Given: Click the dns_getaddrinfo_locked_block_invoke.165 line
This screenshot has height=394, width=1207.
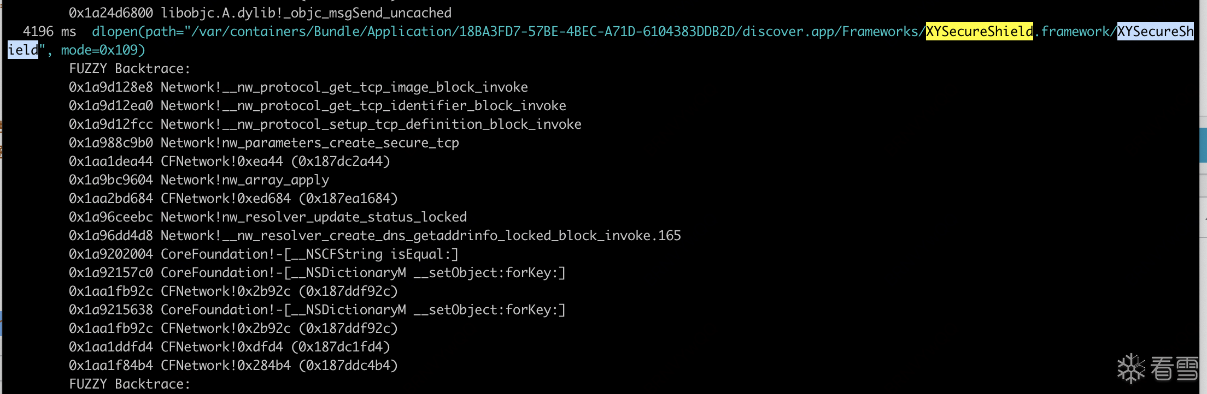Looking at the screenshot, I should 374,236.
